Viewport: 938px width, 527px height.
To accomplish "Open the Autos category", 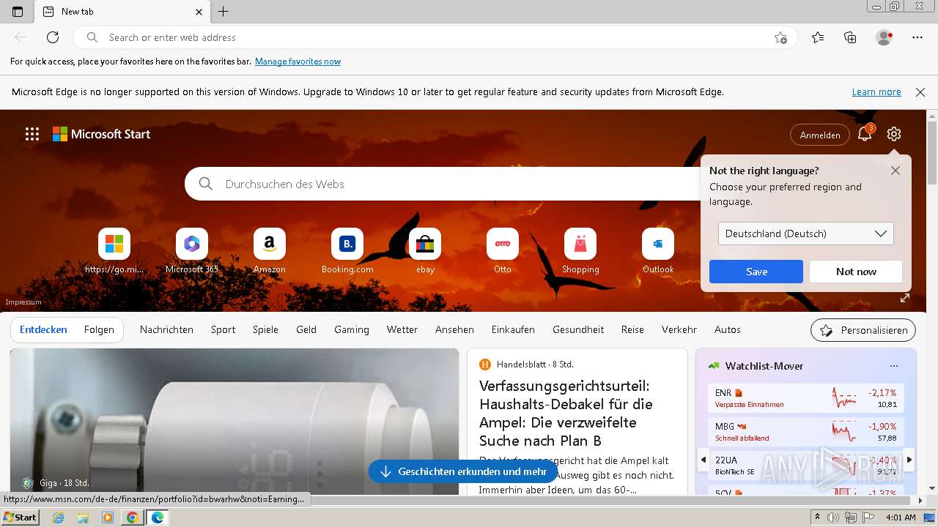I will click(728, 330).
